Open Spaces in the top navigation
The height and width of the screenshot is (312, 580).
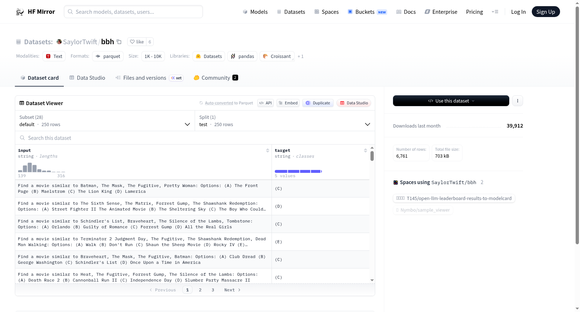click(326, 12)
